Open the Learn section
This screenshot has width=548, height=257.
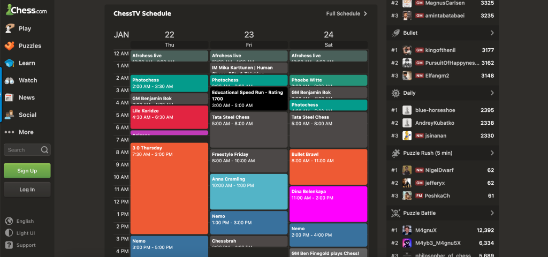(27, 63)
